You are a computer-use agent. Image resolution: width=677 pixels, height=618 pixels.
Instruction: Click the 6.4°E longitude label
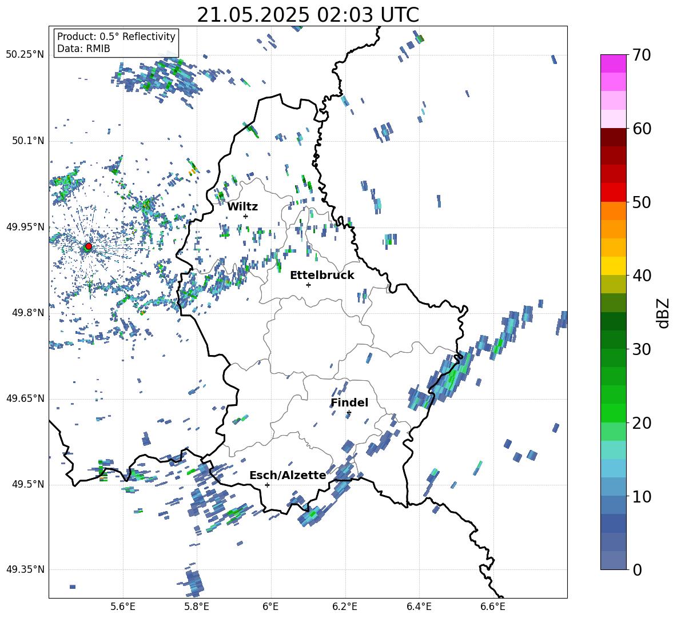419,607
